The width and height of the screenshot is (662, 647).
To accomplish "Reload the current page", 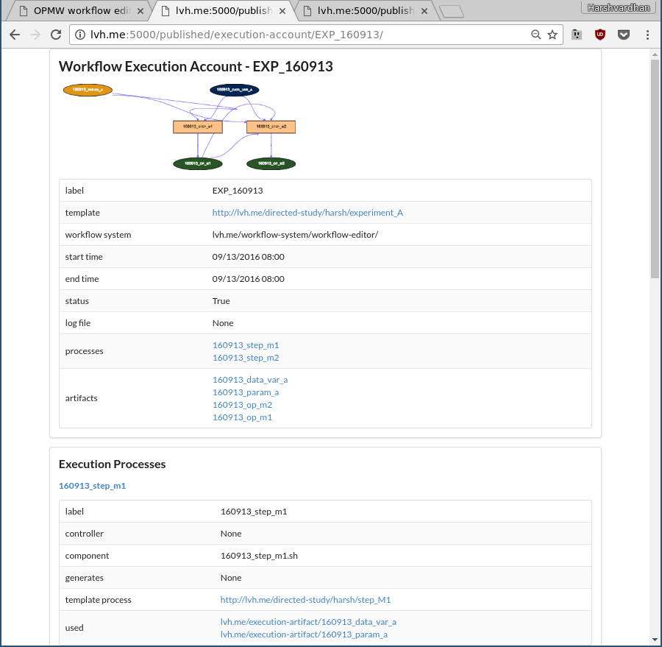I will pyautogui.click(x=56, y=35).
